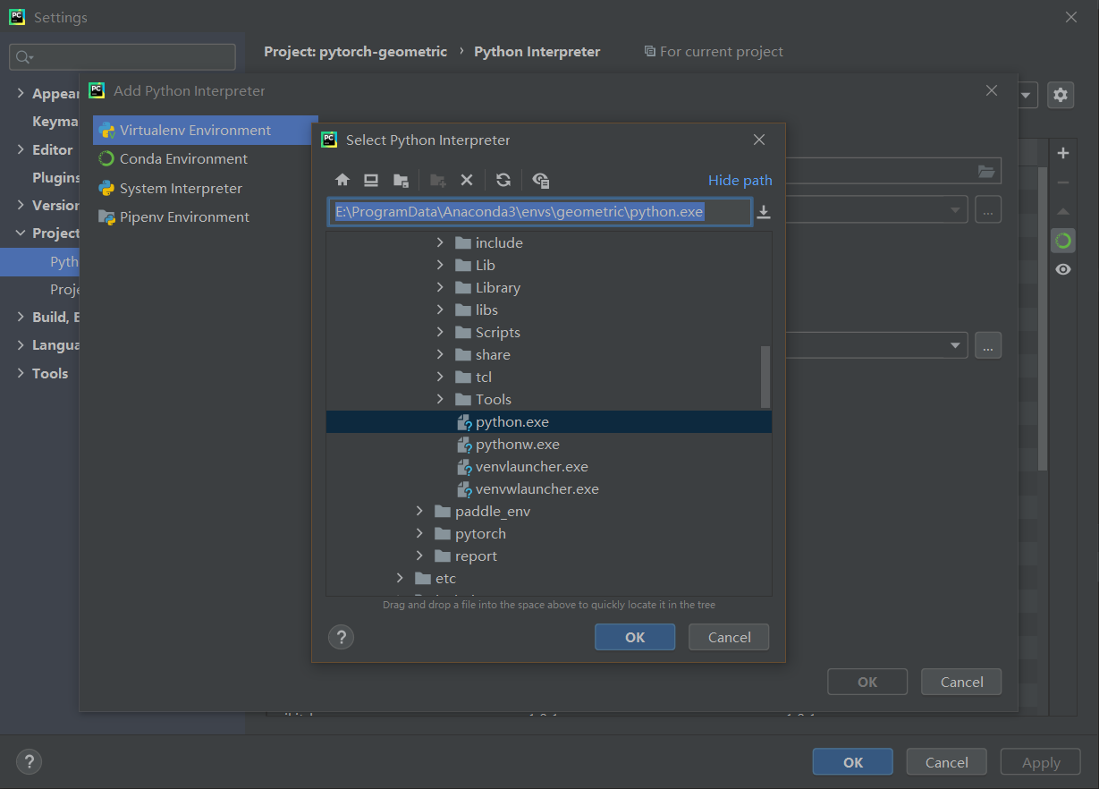Click the X icon to delete selected item
1099x789 pixels.
point(466,180)
